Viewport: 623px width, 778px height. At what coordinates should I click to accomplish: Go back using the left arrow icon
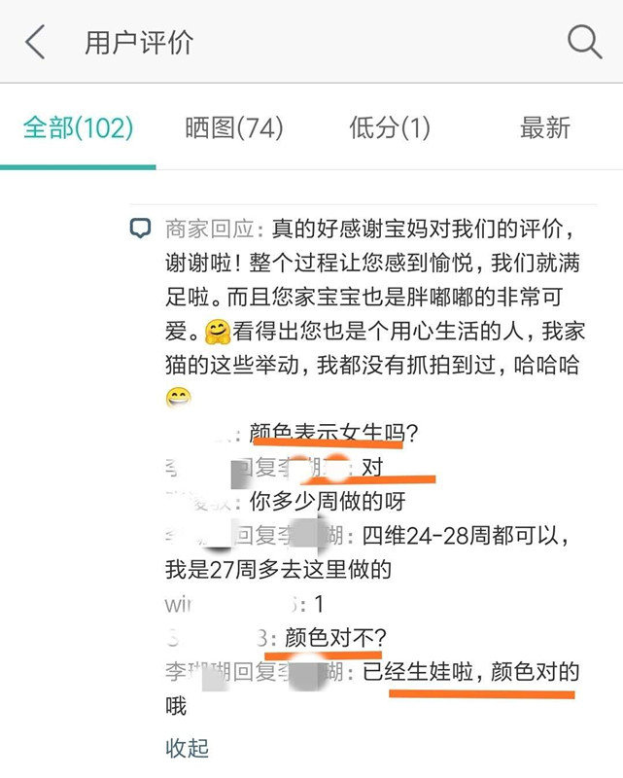pos(35,42)
